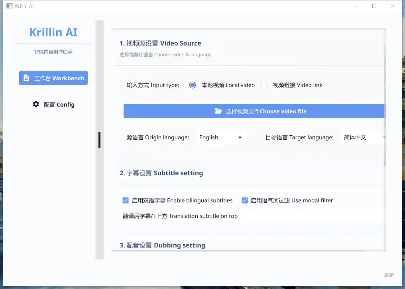Image resolution: width=405 pixels, height=289 pixels.
Task: Toggle the Enable bilingual subtitles checkbox
Action: point(126,200)
